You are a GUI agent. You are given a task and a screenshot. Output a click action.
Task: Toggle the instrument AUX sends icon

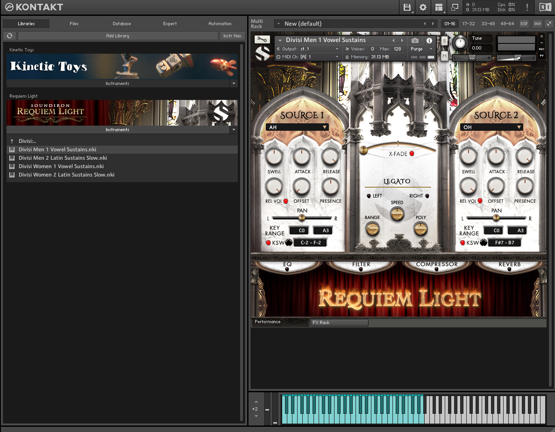pyautogui.click(x=541, y=49)
